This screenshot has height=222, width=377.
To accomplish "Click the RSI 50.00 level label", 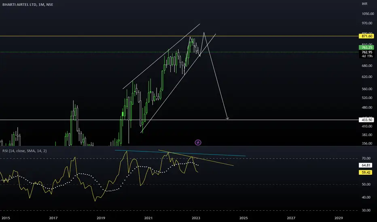I will 366,184.
